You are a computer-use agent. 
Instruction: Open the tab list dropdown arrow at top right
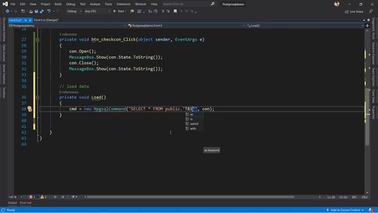(x=364, y=20)
